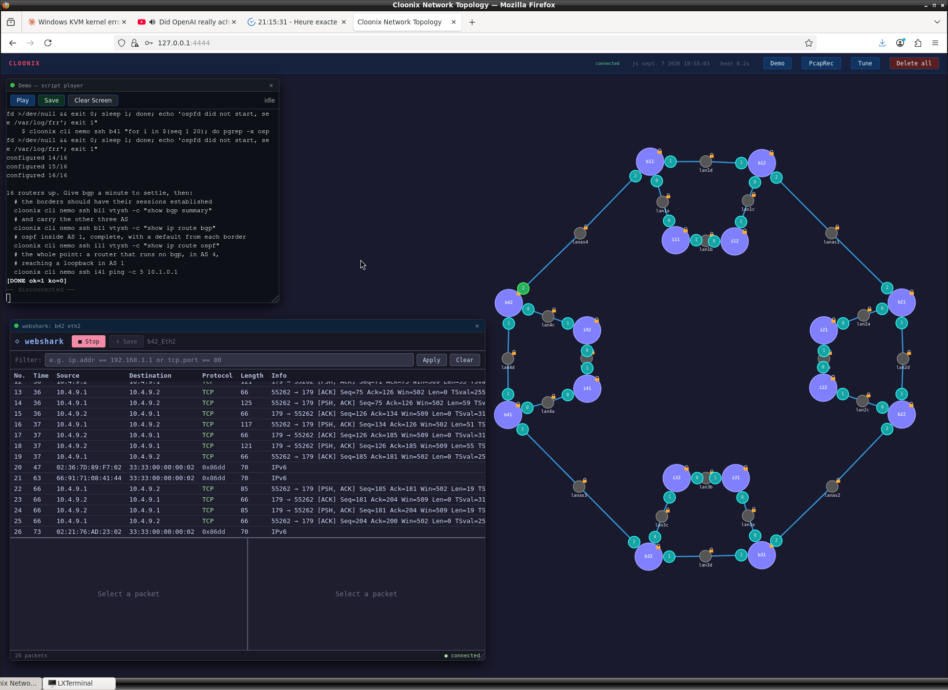
Task: Click the webshark filter input field
Action: pyautogui.click(x=229, y=360)
